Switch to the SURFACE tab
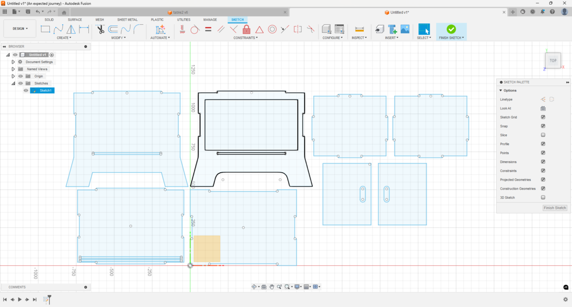This screenshot has height=307, width=572. coord(75,20)
